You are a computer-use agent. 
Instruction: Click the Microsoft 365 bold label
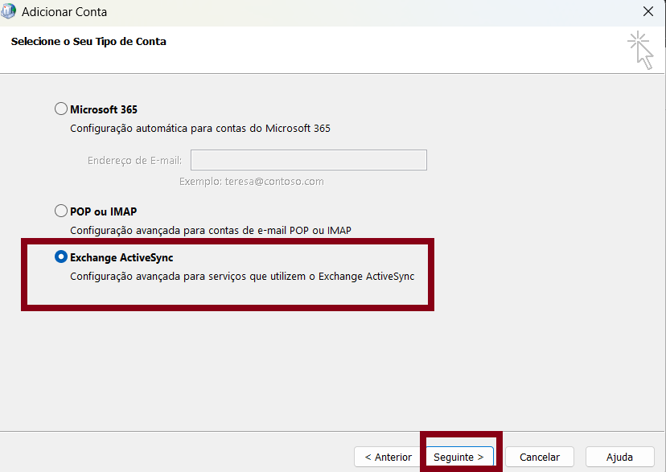point(104,110)
